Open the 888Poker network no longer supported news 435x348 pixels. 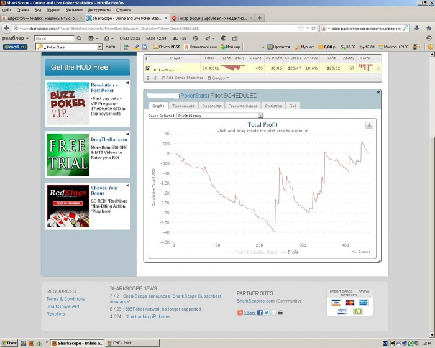coord(163,309)
